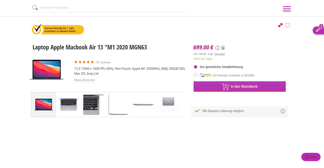
Task: Open price info icon next to 699,00 €
Action: click(x=218, y=48)
